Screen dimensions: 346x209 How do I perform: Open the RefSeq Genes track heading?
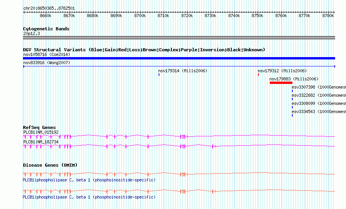(39, 127)
